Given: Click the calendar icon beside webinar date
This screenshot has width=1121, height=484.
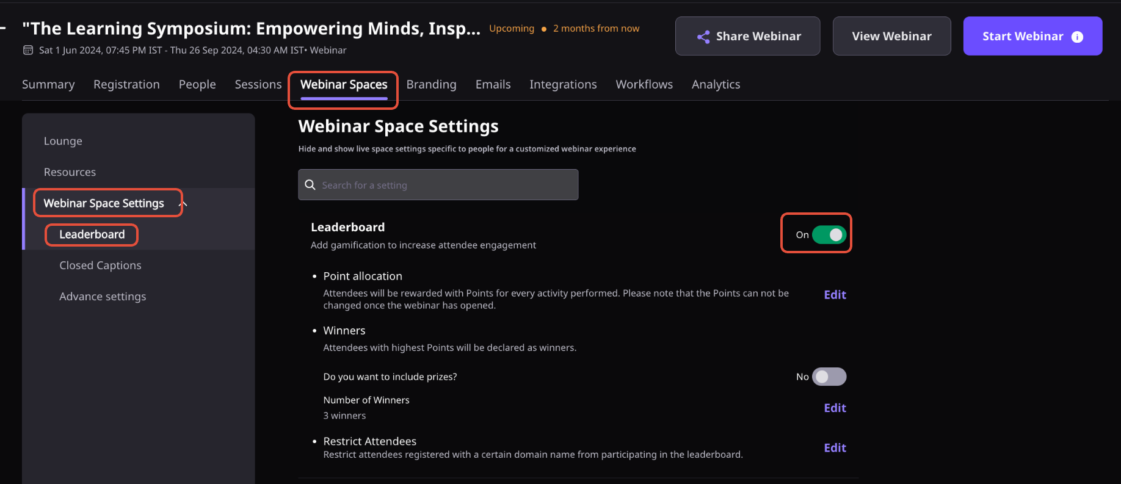Looking at the screenshot, I should (x=28, y=50).
